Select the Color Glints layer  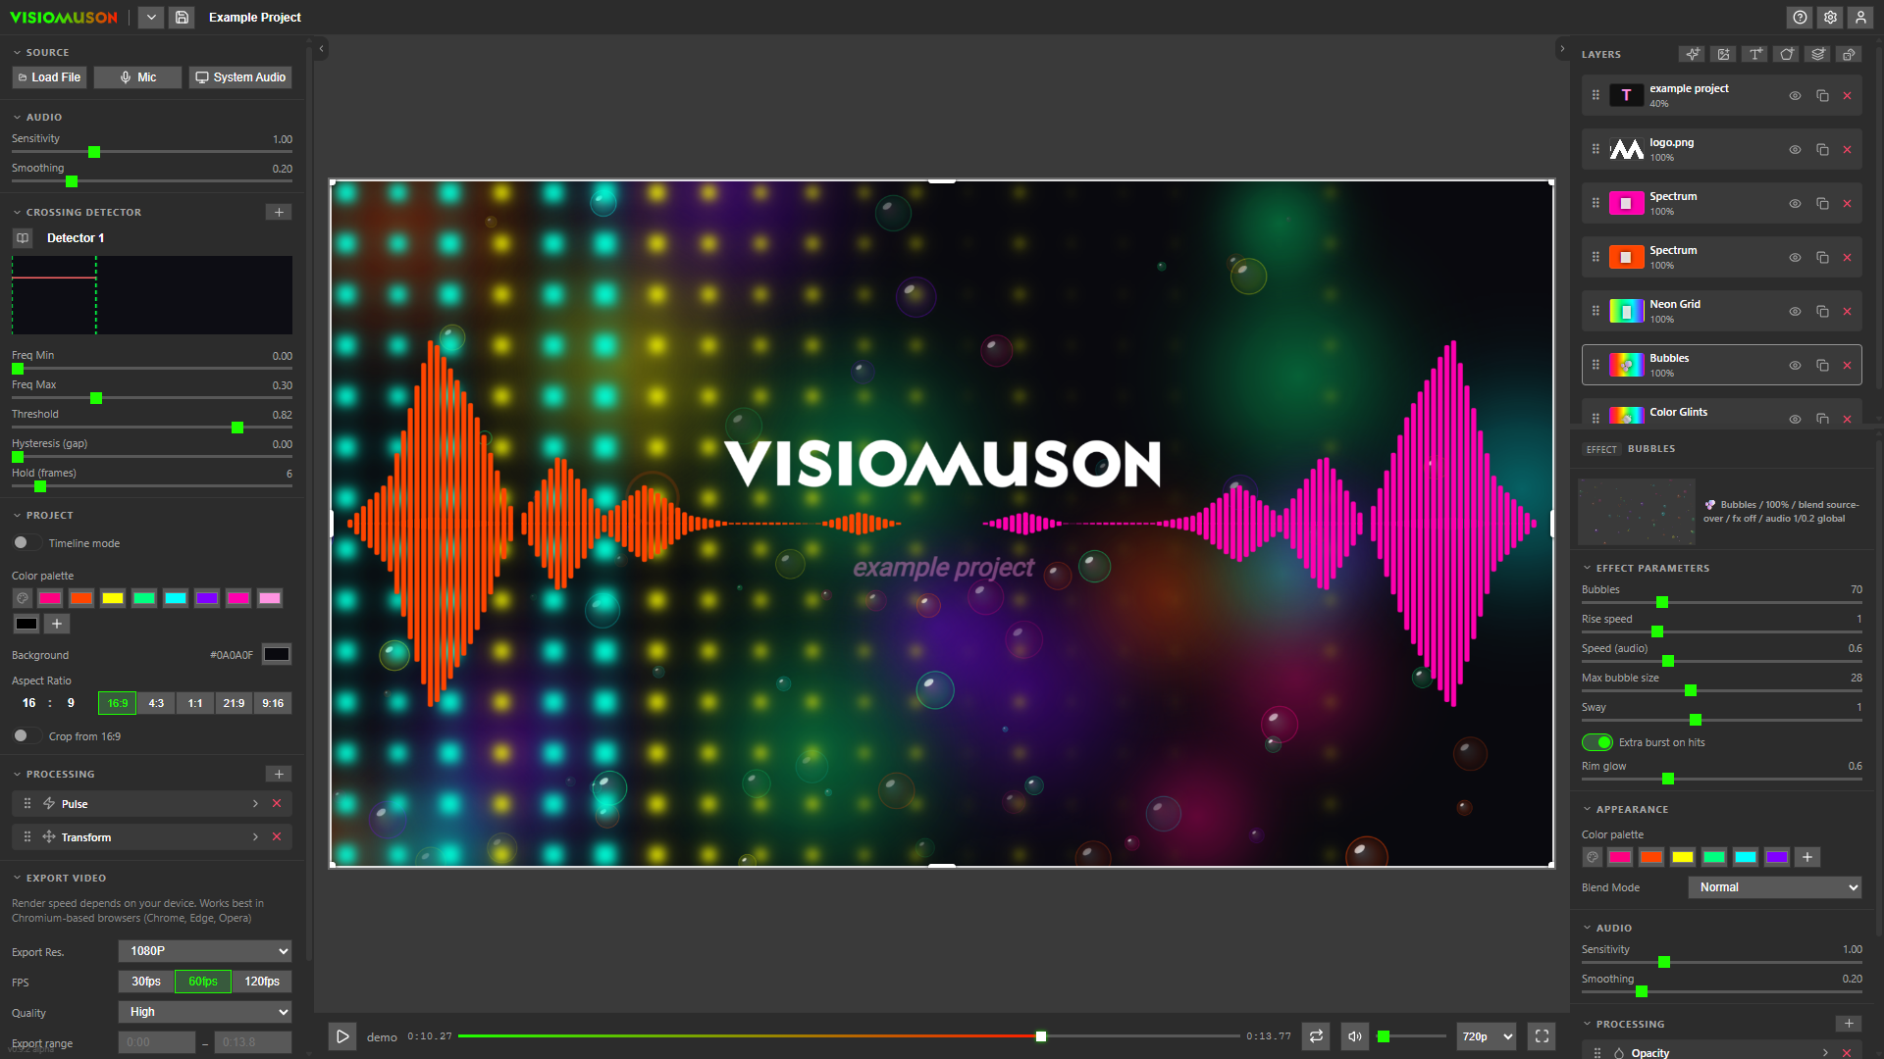[1721, 413]
